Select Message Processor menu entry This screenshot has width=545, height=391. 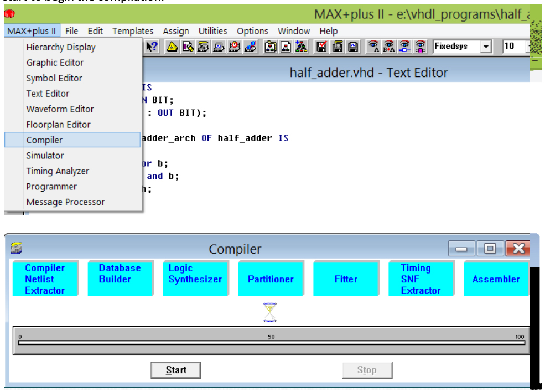(72, 202)
